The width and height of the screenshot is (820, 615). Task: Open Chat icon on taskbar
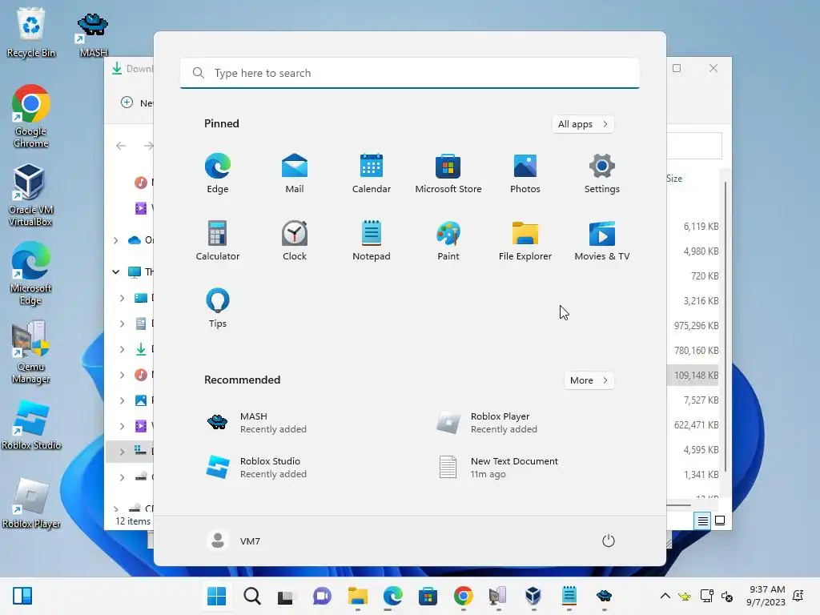pos(322,596)
